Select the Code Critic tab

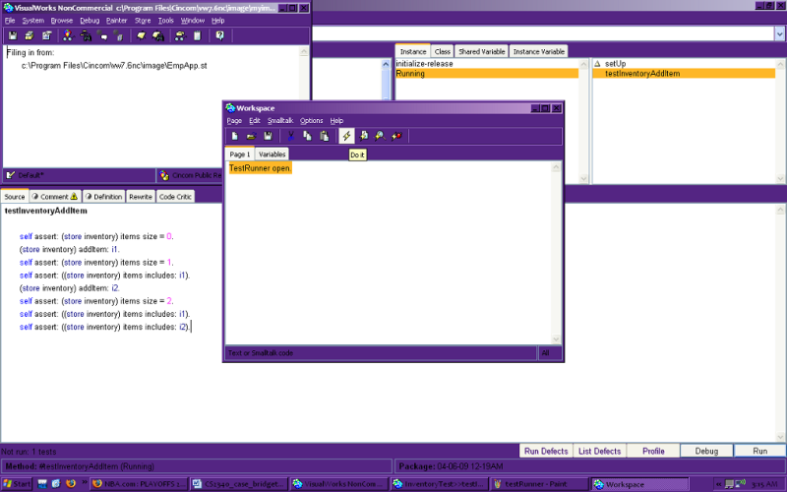176,196
